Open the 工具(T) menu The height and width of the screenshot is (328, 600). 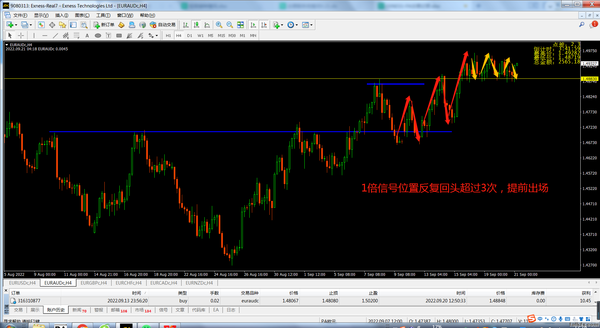[x=103, y=15]
